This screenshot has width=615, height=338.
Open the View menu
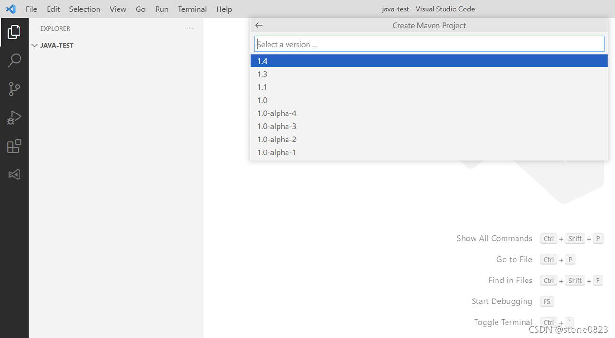(x=118, y=9)
